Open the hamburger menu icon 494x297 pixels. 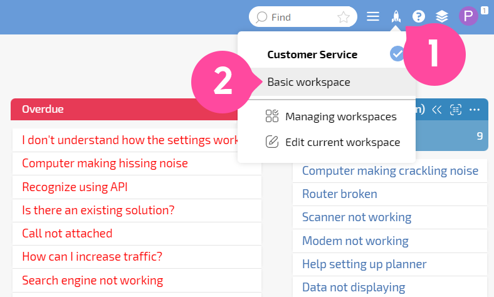point(373,17)
